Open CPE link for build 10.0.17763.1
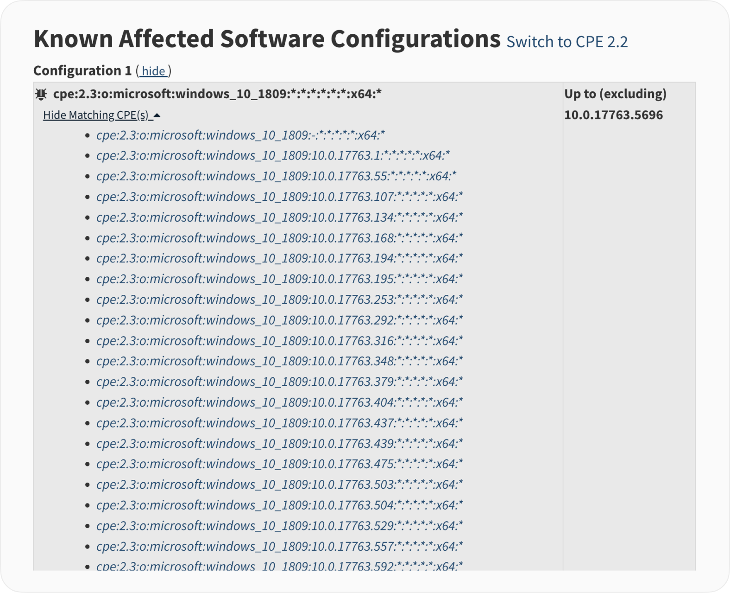This screenshot has width=730, height=593. click(273, 156)
